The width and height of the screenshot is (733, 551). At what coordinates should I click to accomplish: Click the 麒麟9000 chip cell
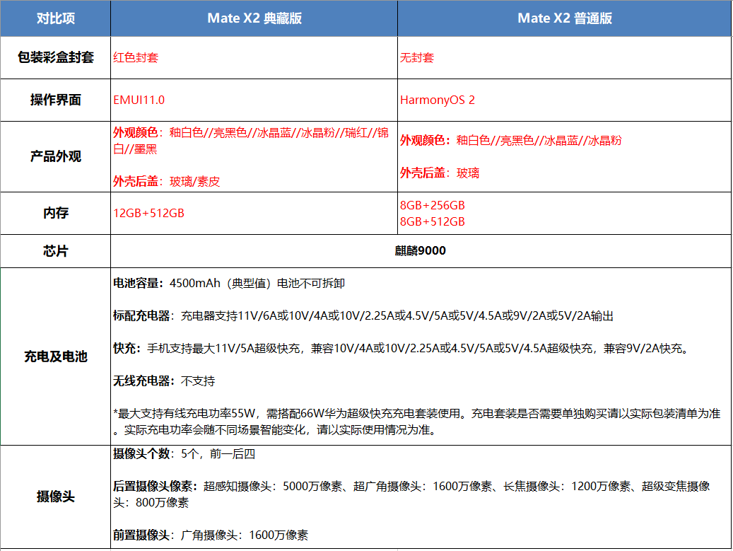tap(421, 251)
